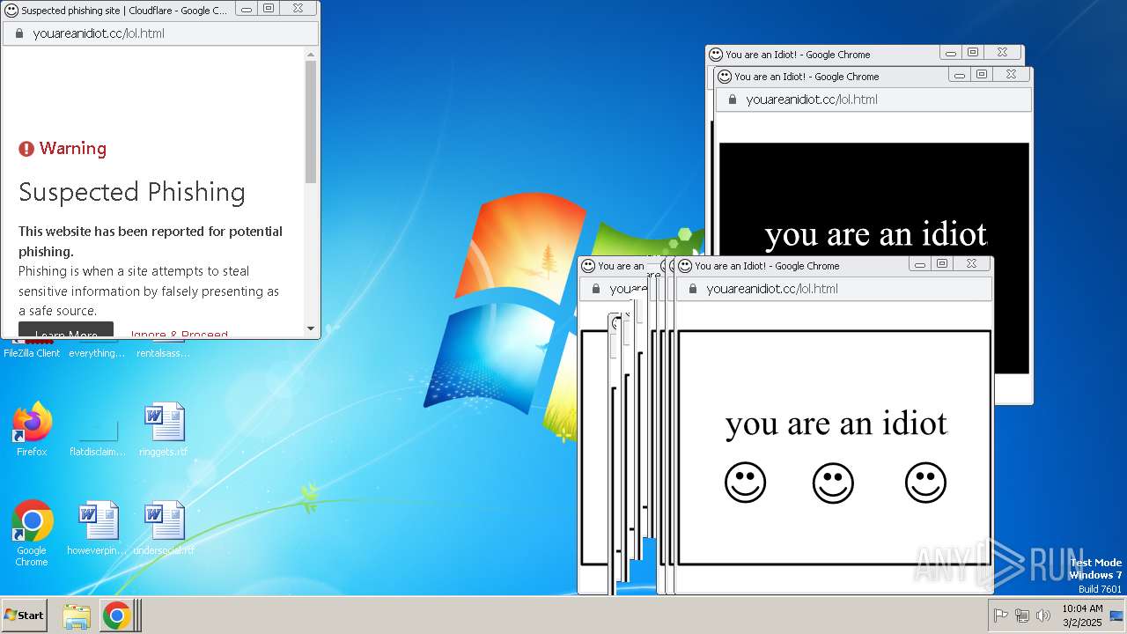Click scroll up arrow in phishing window
This screenshot has height=634, width=1127.
311,54
